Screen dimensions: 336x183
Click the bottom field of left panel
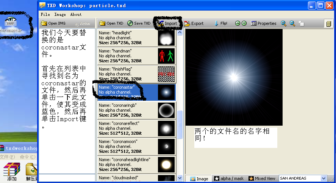(x=67, y=178)
